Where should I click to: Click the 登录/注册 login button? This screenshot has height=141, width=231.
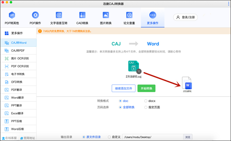(x=185, y=17)
